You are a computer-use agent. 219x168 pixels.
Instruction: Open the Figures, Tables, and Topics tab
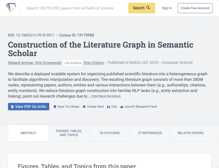coord(69,133)
